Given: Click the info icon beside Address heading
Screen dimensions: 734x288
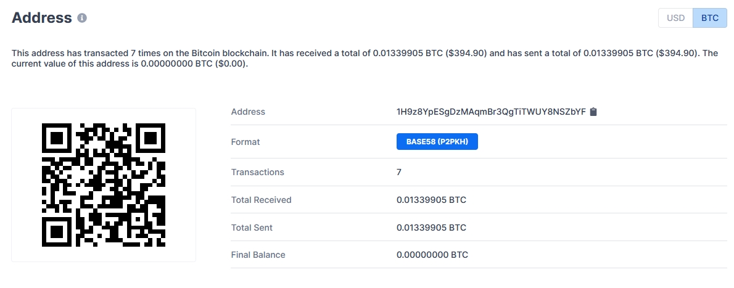Looking at the screenshot, I should pos(82,19).
